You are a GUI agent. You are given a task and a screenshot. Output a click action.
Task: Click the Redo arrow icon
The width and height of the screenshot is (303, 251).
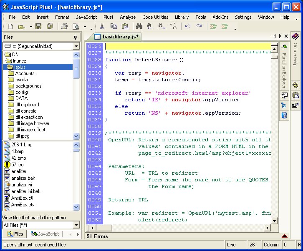199,26
